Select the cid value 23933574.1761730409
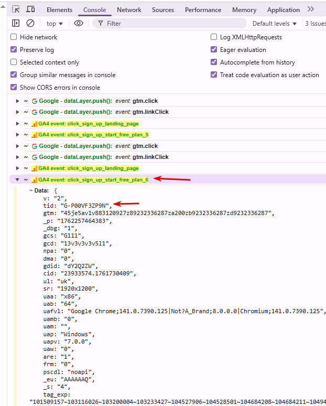 coord(97,273)
